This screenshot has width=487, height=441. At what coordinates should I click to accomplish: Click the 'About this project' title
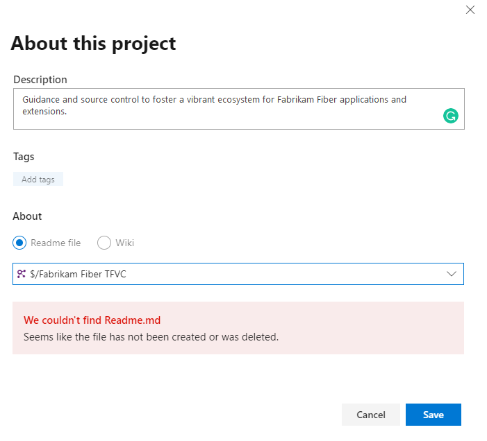pyautogui.click(x=93, y=43)
